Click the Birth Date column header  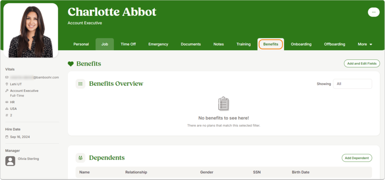click(x=300, y=172)
